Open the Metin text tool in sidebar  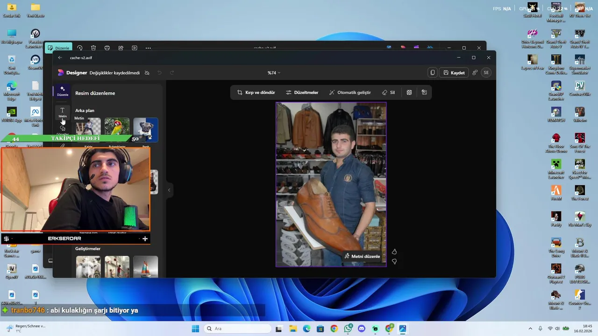pos(63,112)
